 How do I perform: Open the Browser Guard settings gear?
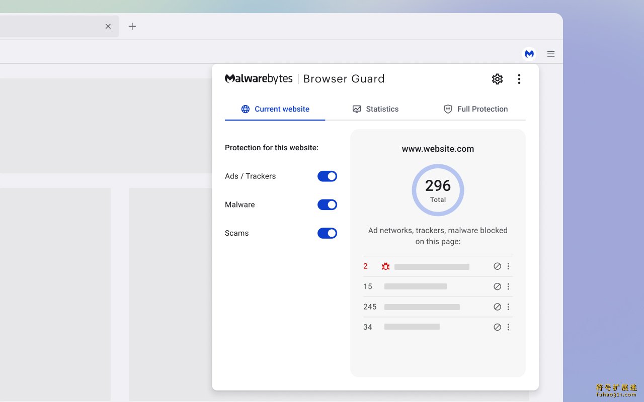[x=497, y=79]
